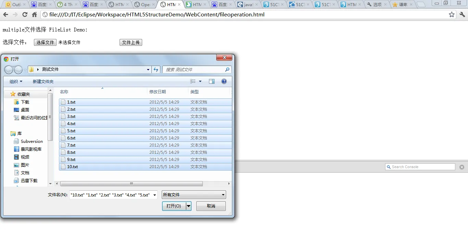The width and height of the screenshot is (468, 230).
Task: Open the 打开 button split arrow
Action: [188, 206]
